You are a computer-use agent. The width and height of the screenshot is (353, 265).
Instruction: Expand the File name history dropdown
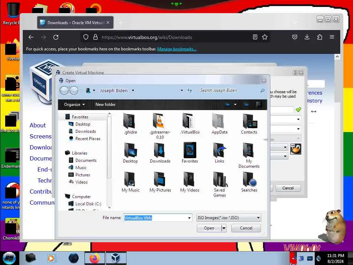(x=189, y=218)
